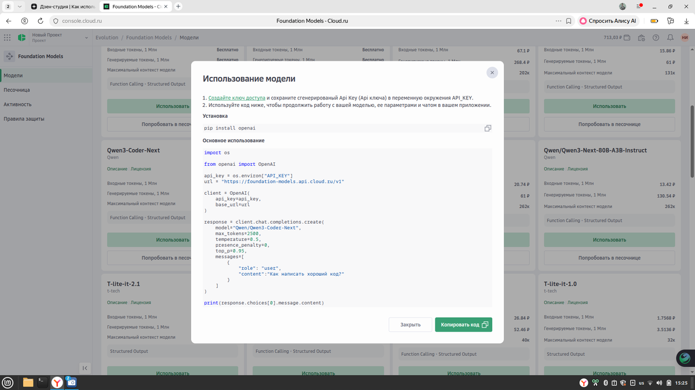Click the 15:25 clock

pos(682,383)
